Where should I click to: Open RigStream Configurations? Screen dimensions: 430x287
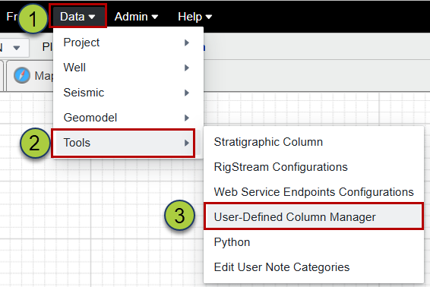click(x=314, y=167)
